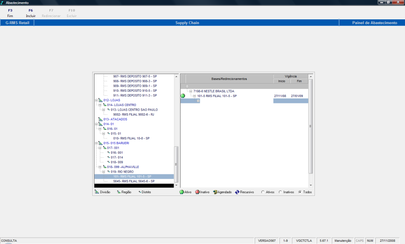Click the end date 27/01/09 cell
Viewport: 405px width, 244px height.
tap(297, 96)
